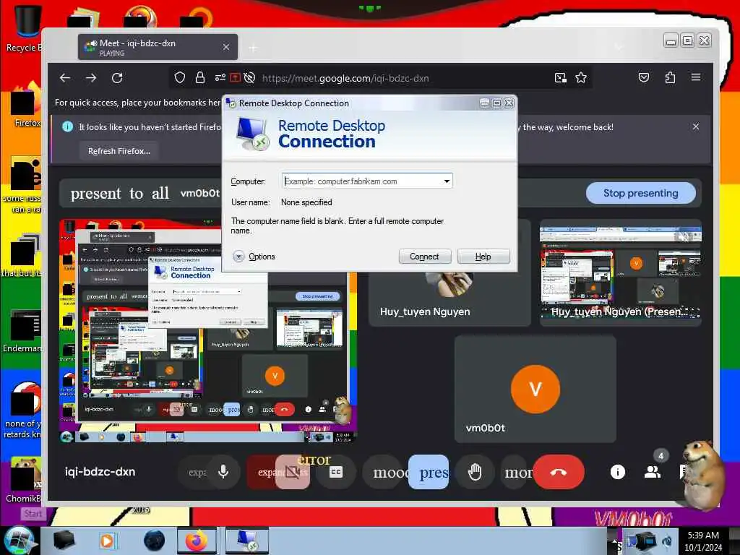The height and width of the screenshot is (555, 740).
Task: Toggle microphone in Meet
Action: coord(223,471)
